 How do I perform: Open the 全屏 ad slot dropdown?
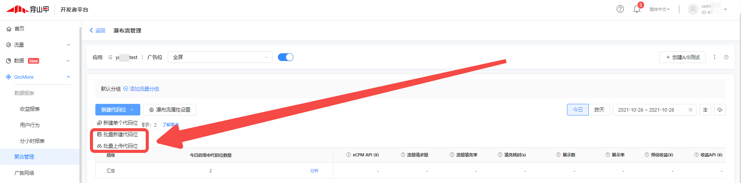220,57
